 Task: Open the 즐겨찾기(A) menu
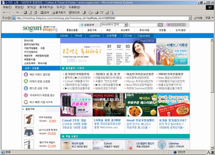[x=46, y=7]
